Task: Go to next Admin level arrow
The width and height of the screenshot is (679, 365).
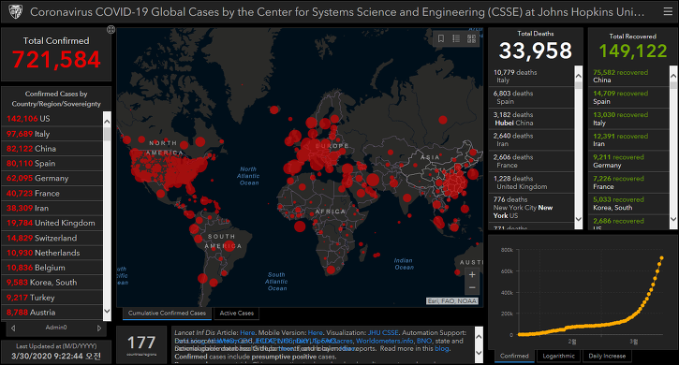Action: click(x=99, y=328)
